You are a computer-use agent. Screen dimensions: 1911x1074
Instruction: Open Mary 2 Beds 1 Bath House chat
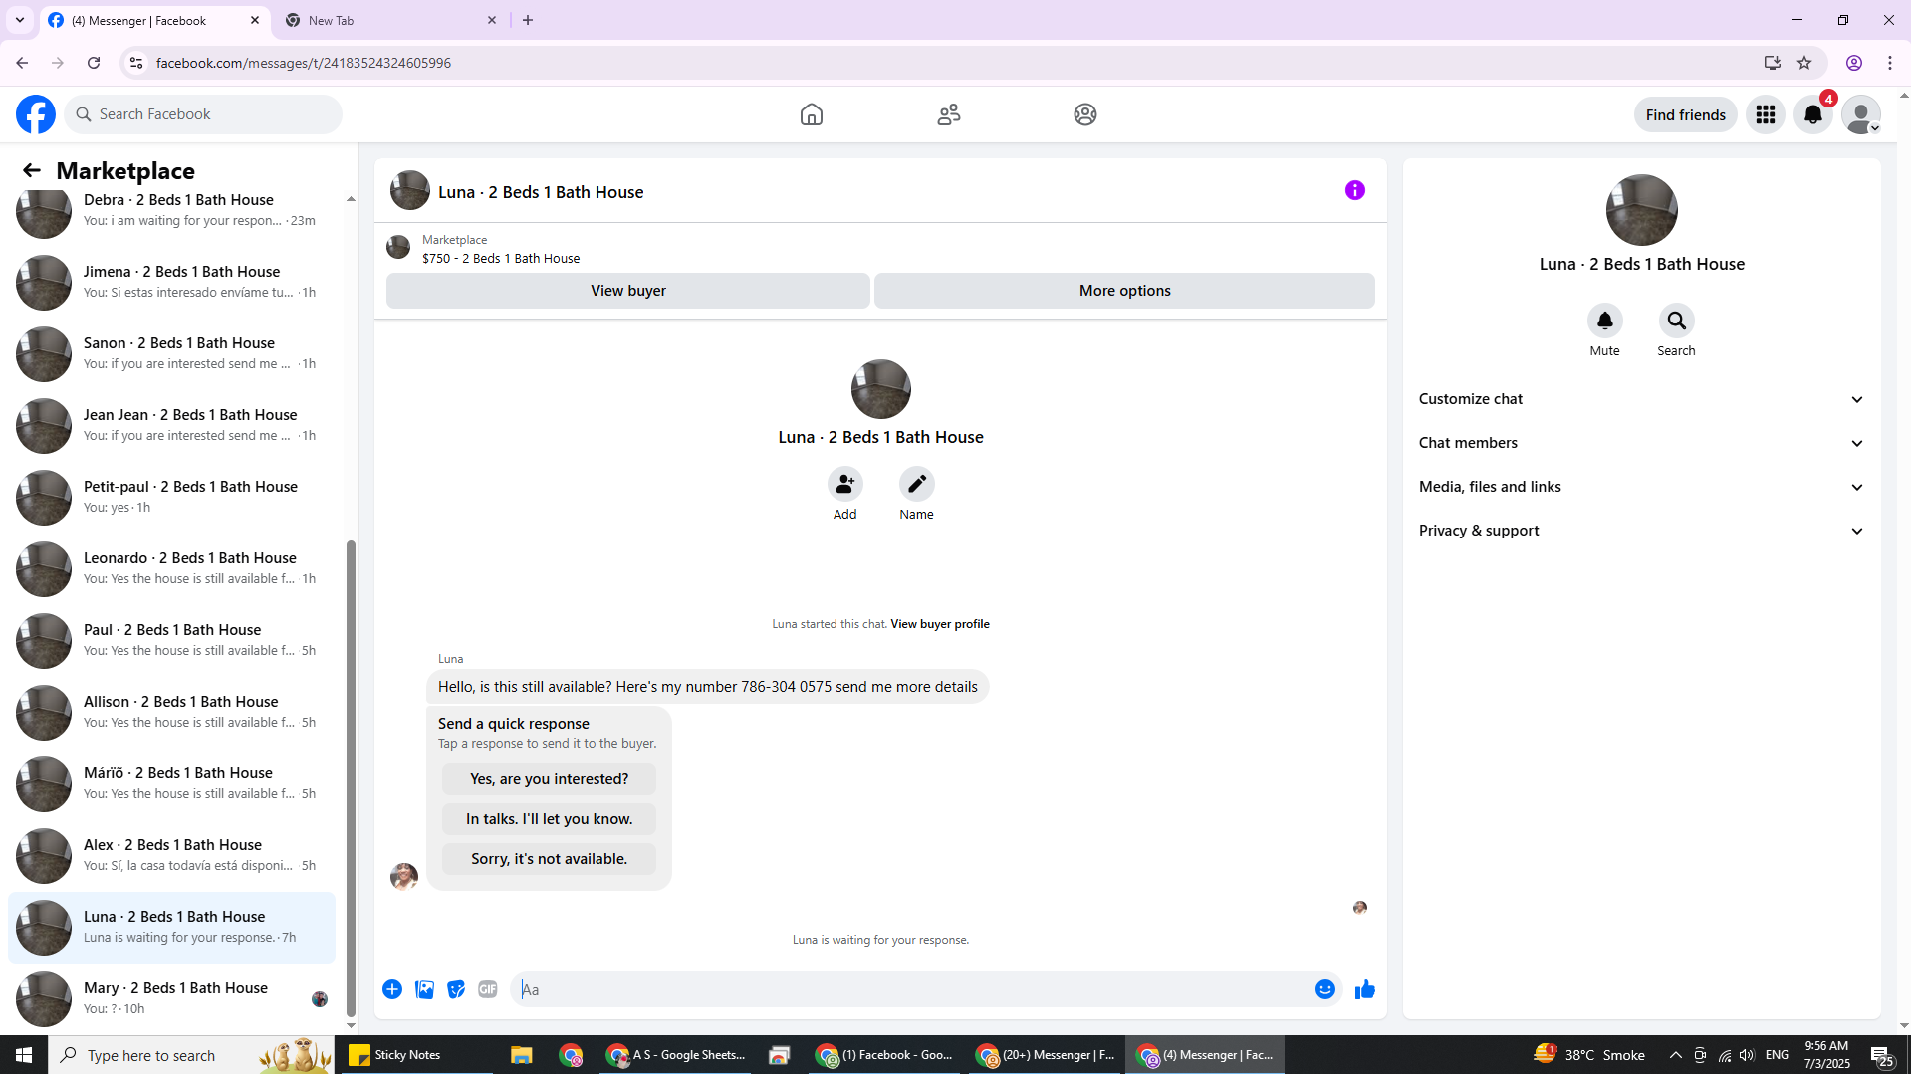pyautogui.click(x=171, y=998)
